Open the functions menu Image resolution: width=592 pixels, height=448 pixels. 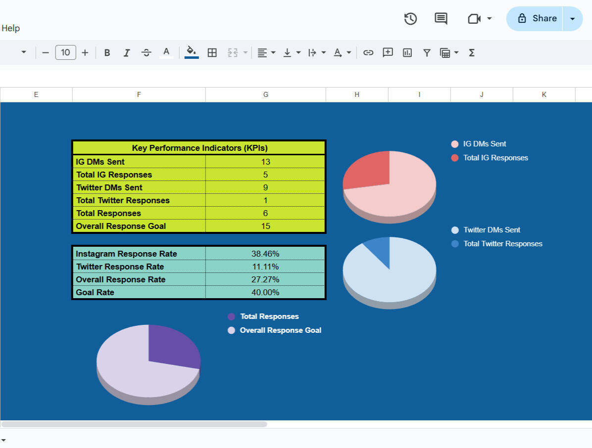pyautogui.click(x=472, y=52)
